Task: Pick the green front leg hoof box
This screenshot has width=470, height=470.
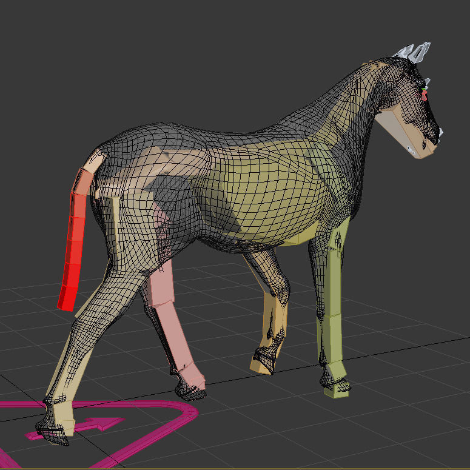Action: [337, 392]
